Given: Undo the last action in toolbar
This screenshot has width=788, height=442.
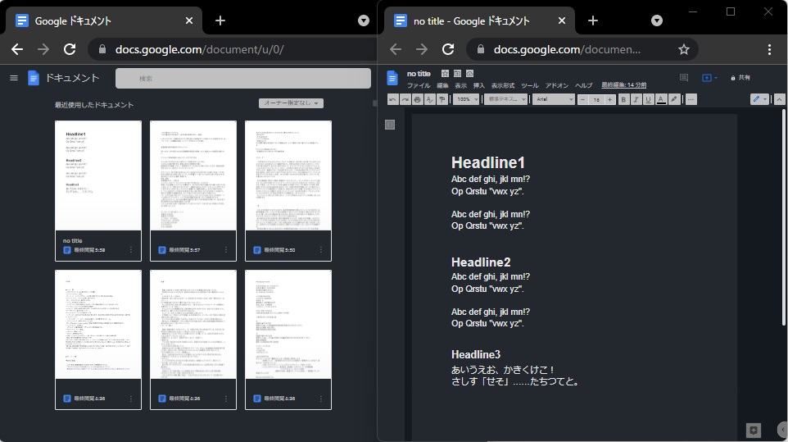Looking at the screenshot, I should pyautogui.click(x=392, y=99).
